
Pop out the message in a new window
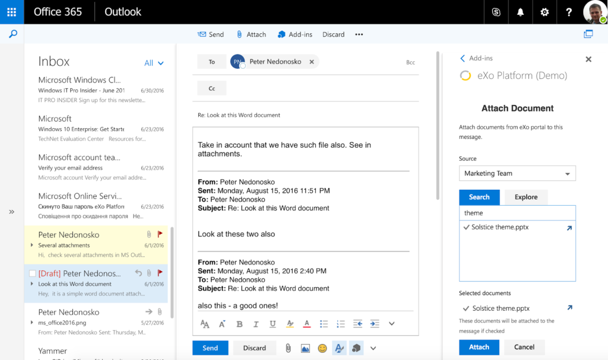[588, 34]
